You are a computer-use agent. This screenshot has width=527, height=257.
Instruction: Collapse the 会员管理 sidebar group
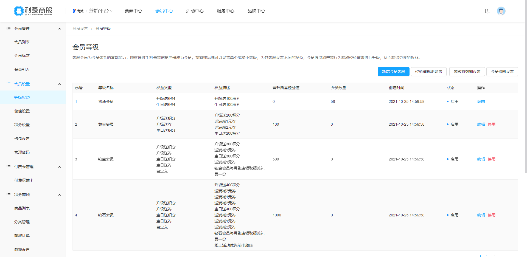(x=60, y=29)
